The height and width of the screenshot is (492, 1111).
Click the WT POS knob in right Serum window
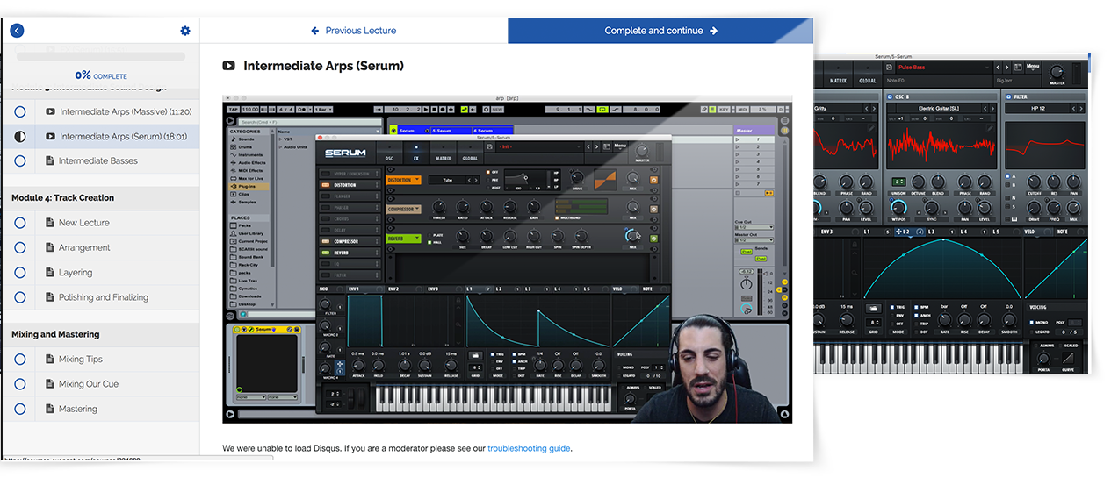(x=898, y=208)
